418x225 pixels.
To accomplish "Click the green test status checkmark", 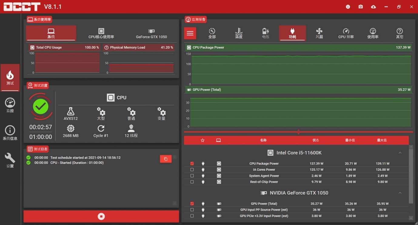I will [x=41, y=106].
